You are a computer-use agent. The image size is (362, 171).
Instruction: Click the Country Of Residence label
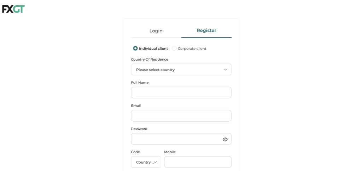coord(150,60)
